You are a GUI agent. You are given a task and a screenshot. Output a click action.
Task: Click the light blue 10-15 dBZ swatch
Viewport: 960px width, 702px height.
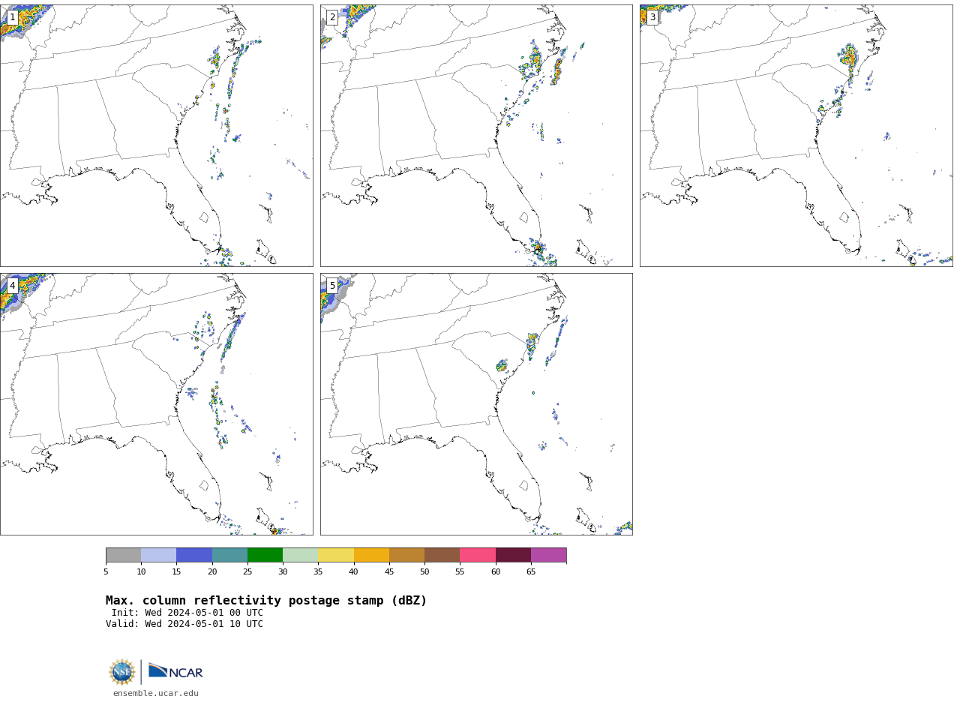(159, 555)
